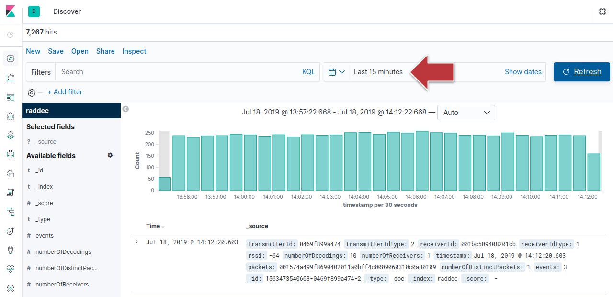Open Management using the bottom gear icon
The image size is (613, 297).
point(11,288)
